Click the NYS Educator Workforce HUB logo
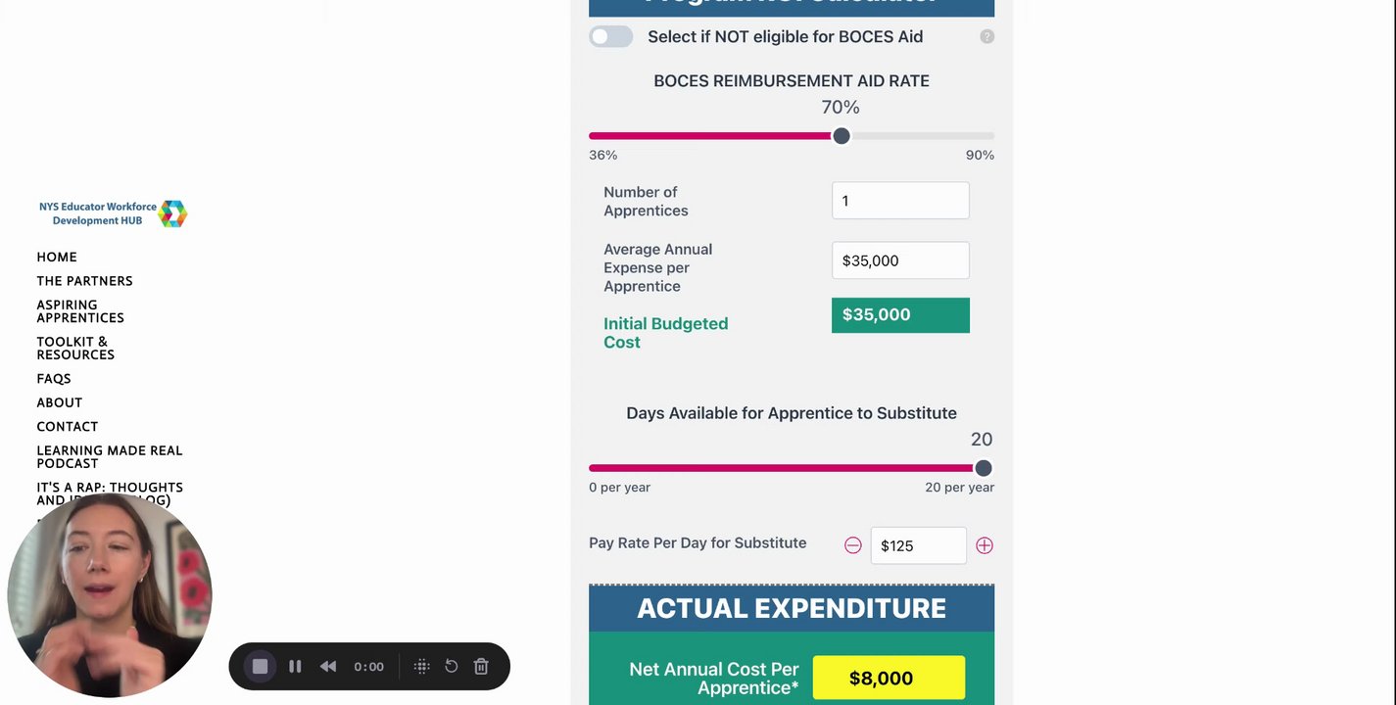This screenshot has height=705, width=1396. [x=114, y=213]
